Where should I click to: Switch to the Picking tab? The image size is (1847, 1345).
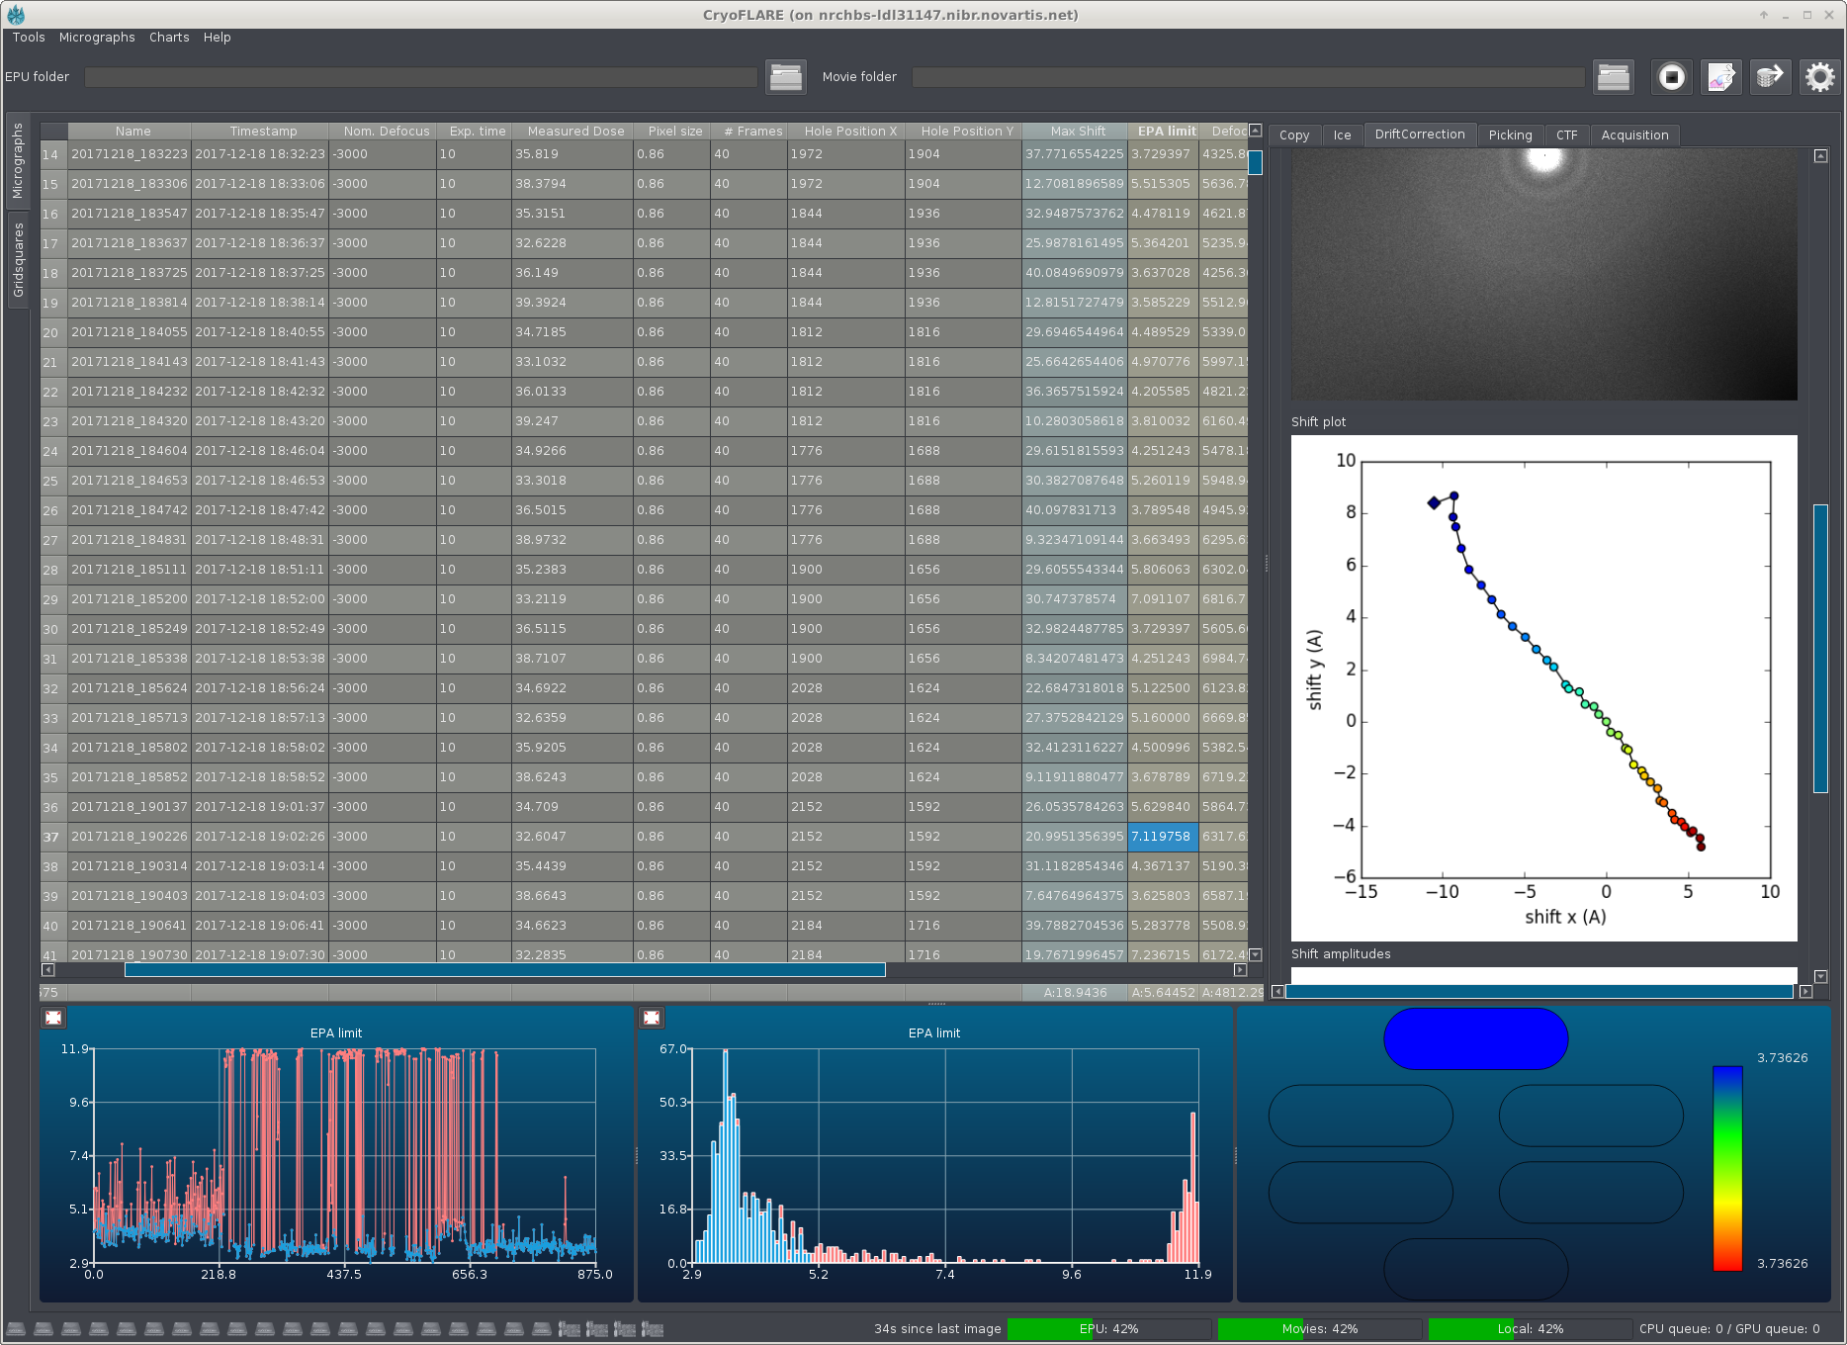click(1510, 135)
